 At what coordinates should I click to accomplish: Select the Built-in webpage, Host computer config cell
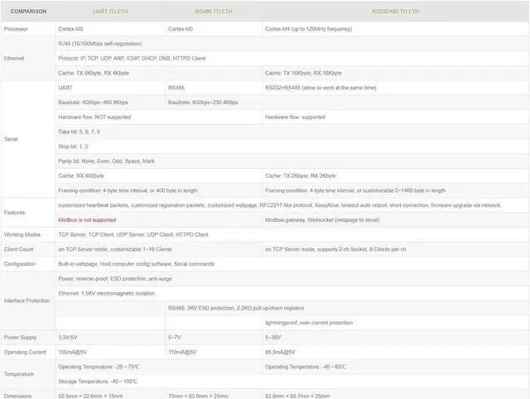point(291,264)
